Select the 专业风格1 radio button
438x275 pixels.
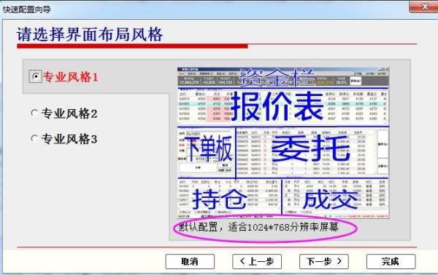pyautogui.click(x=36, y=76)
